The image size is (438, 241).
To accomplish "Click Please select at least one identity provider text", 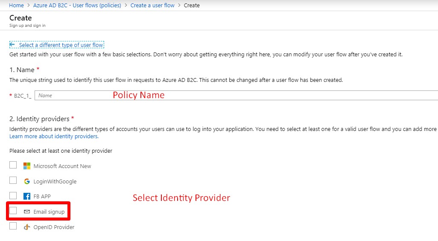I will pyautogui.click(x=61, y=151).
